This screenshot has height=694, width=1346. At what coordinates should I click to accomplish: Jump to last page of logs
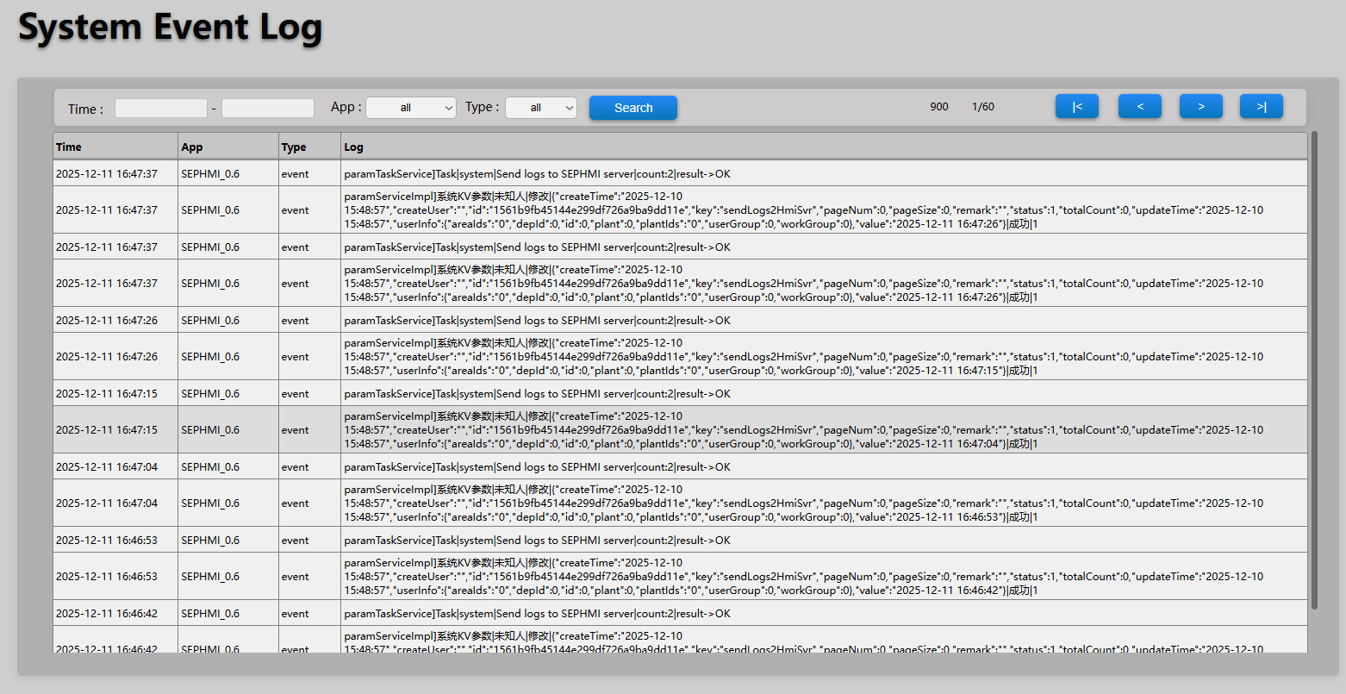(1261, 107)
